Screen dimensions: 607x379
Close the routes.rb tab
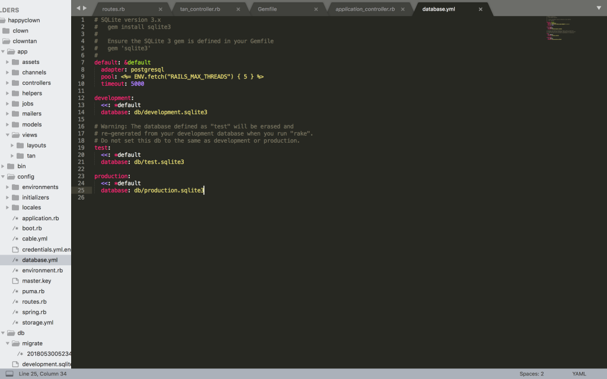coord(160,9)
